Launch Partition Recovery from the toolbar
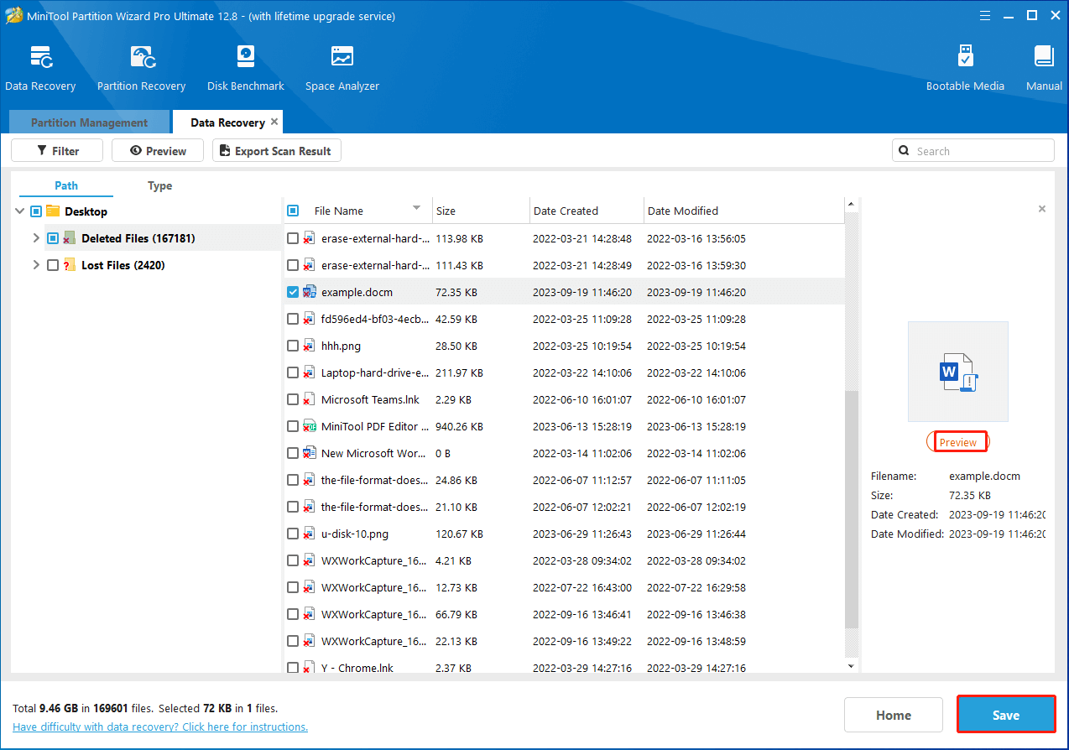 [141, 67]
